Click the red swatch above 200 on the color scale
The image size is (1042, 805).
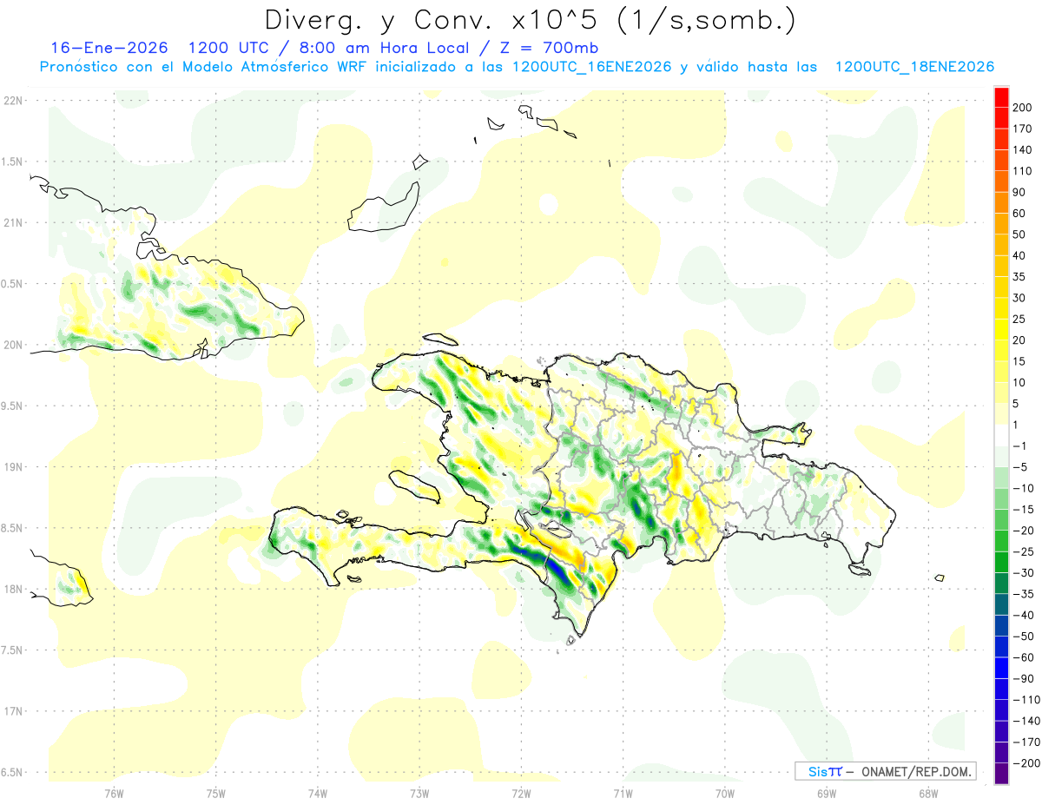1001,97
